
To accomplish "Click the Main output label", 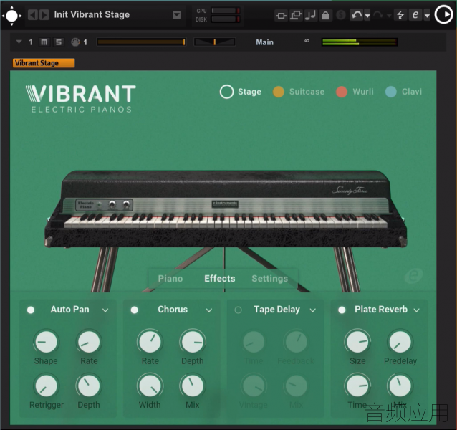I will pos(264,42).
